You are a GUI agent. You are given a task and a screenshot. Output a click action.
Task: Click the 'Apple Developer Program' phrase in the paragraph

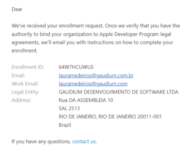129,34
